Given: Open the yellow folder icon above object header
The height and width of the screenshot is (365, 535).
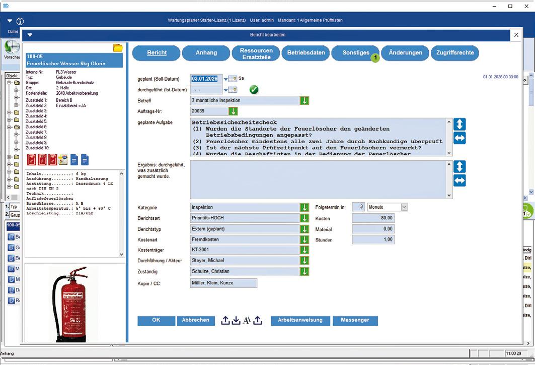Looking at the screenshot, I should (118, 48).
